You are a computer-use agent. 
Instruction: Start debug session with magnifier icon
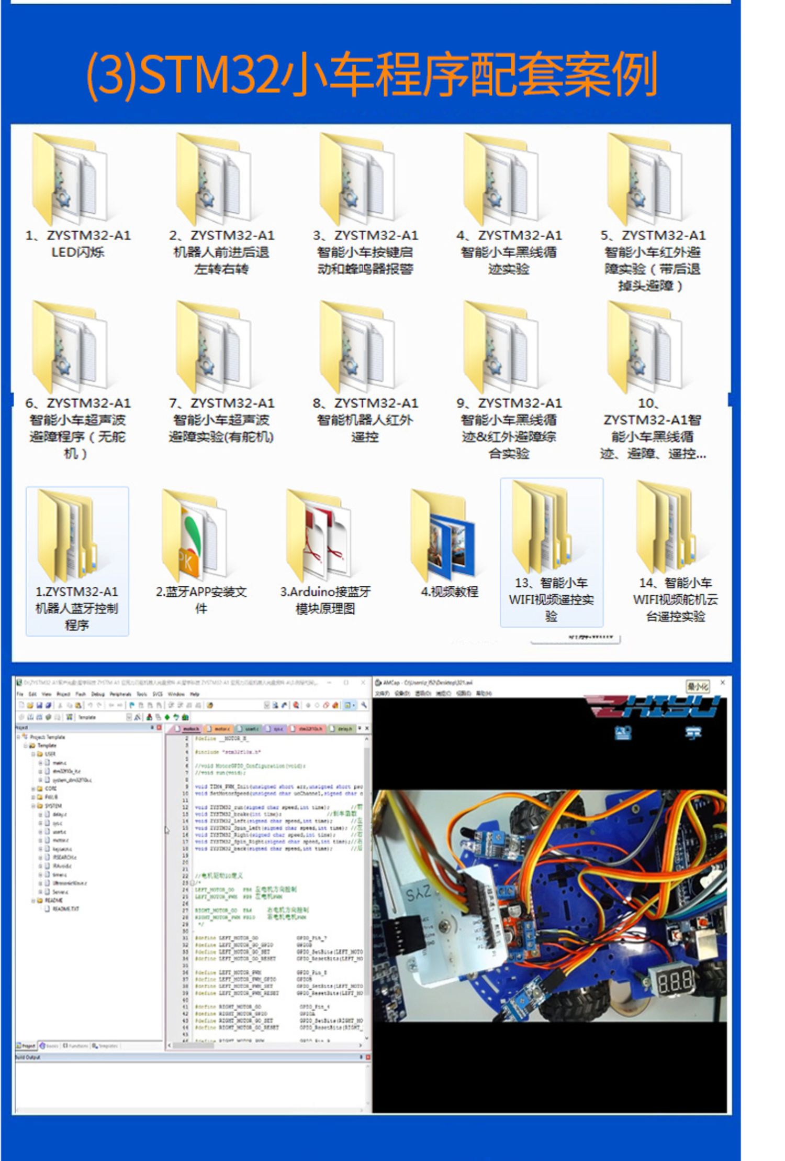(296, 705)
